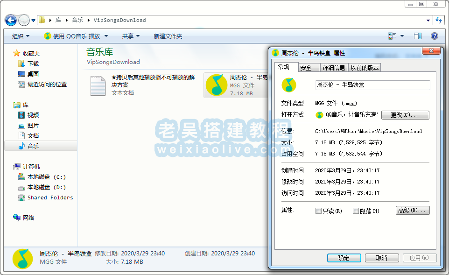
Task: Enable the 只读(R) checkbox
Action: click(x=318, y=211)
